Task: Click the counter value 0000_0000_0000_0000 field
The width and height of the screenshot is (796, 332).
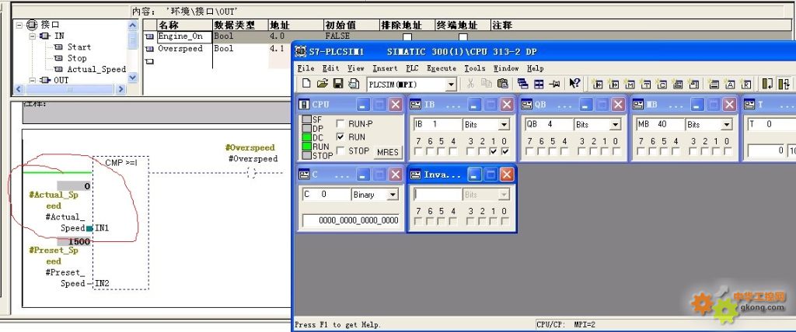Action: click(x=351, y=220)
